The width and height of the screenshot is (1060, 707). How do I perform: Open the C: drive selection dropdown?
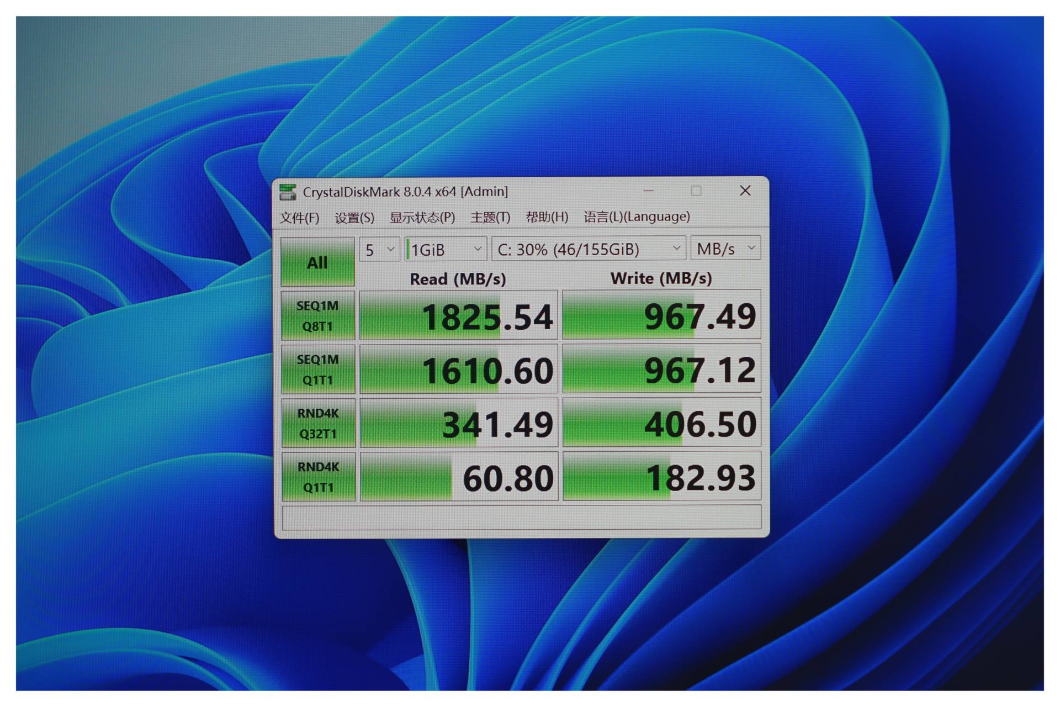click(589, 250)
